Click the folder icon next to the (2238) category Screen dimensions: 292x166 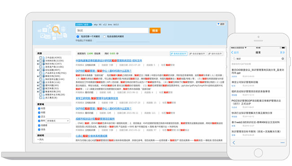[x=44, y=61]
